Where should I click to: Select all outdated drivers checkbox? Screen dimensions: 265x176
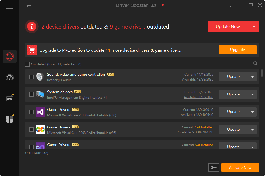coord(27,64)
